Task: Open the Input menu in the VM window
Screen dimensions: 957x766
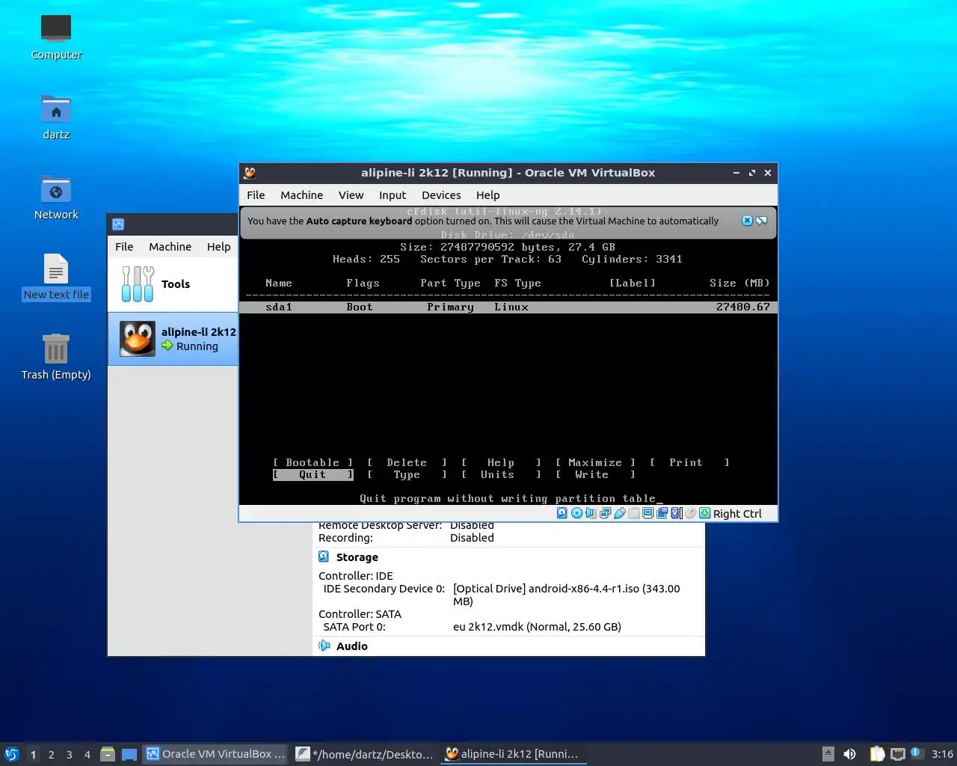Action: point(393,195)
